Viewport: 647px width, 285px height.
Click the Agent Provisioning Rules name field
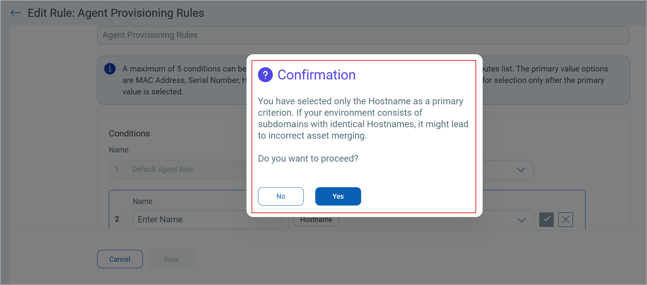pyautogui.click(x=363, y=35)
